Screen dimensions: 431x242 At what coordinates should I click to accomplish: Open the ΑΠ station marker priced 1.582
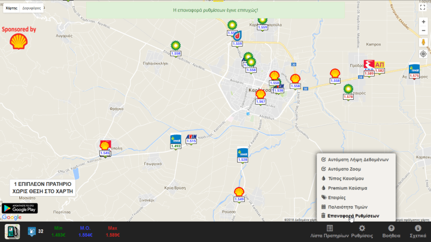(380, 67)
